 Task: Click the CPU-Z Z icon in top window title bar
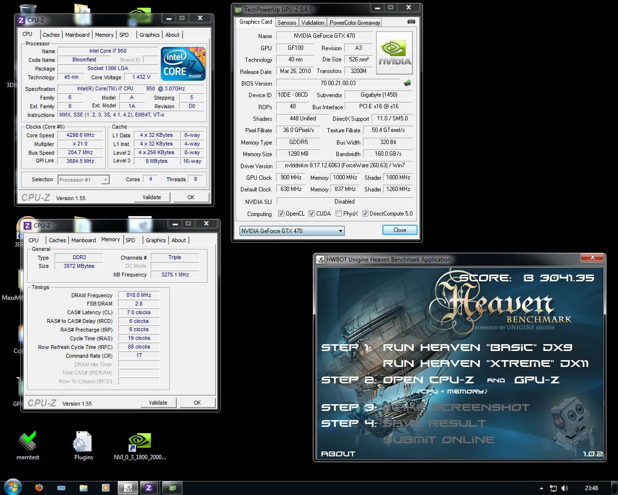click(x=21, y=20)
